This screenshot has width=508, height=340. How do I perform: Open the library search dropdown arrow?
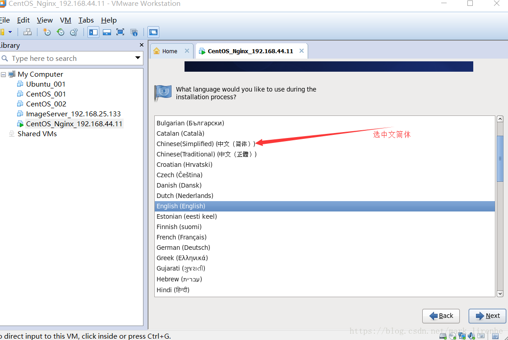(x=138, y=58)
